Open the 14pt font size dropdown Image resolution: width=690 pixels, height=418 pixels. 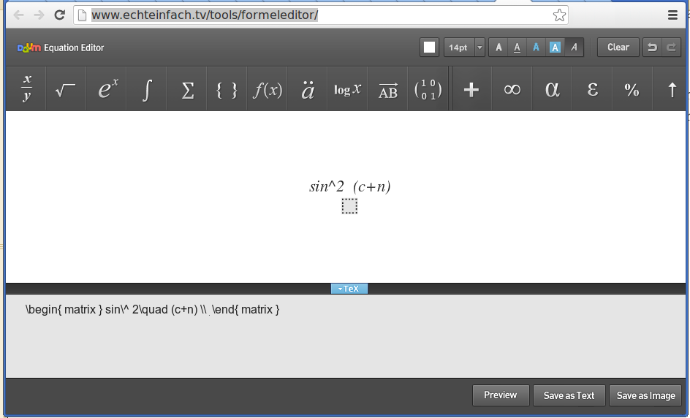click(464, 47)
